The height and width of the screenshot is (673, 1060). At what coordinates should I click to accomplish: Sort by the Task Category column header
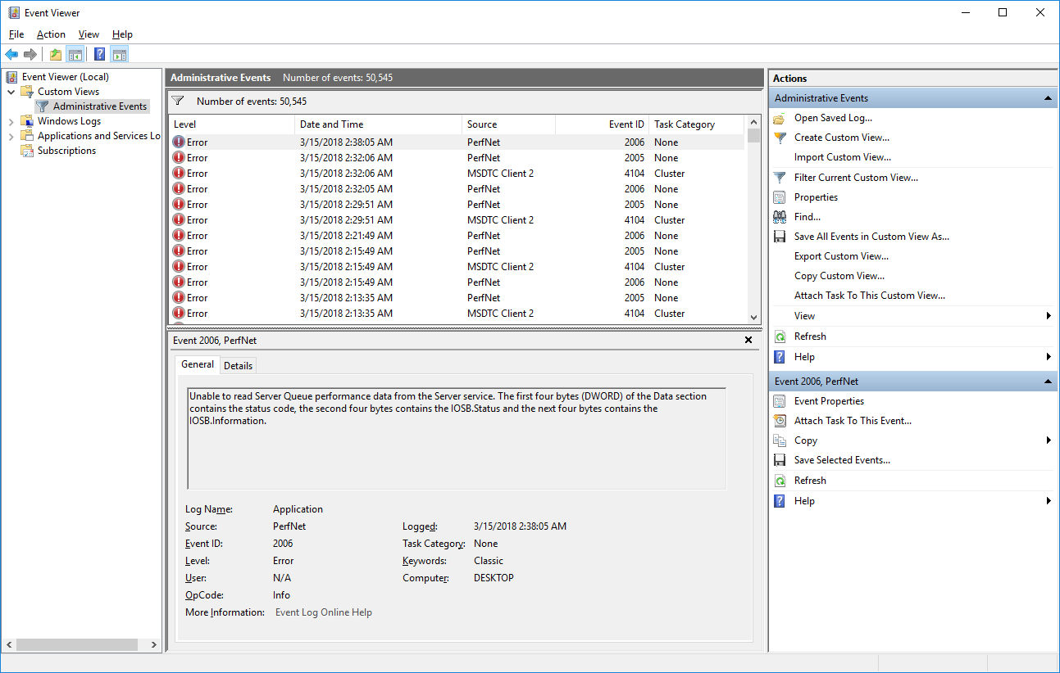[697, 124]
